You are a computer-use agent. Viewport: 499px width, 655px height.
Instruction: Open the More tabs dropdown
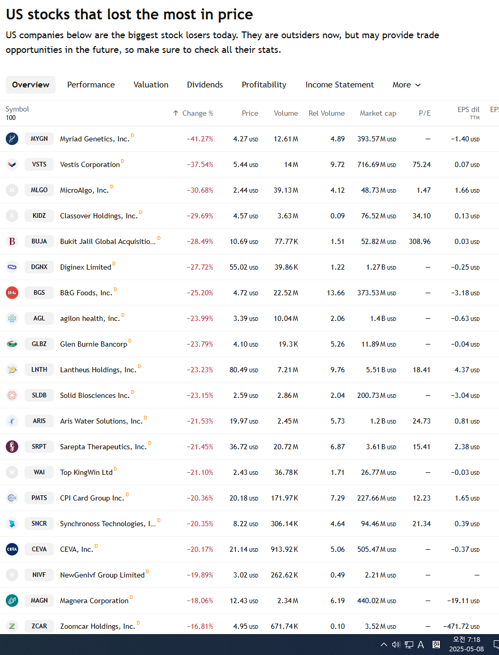tap(406, 85)
